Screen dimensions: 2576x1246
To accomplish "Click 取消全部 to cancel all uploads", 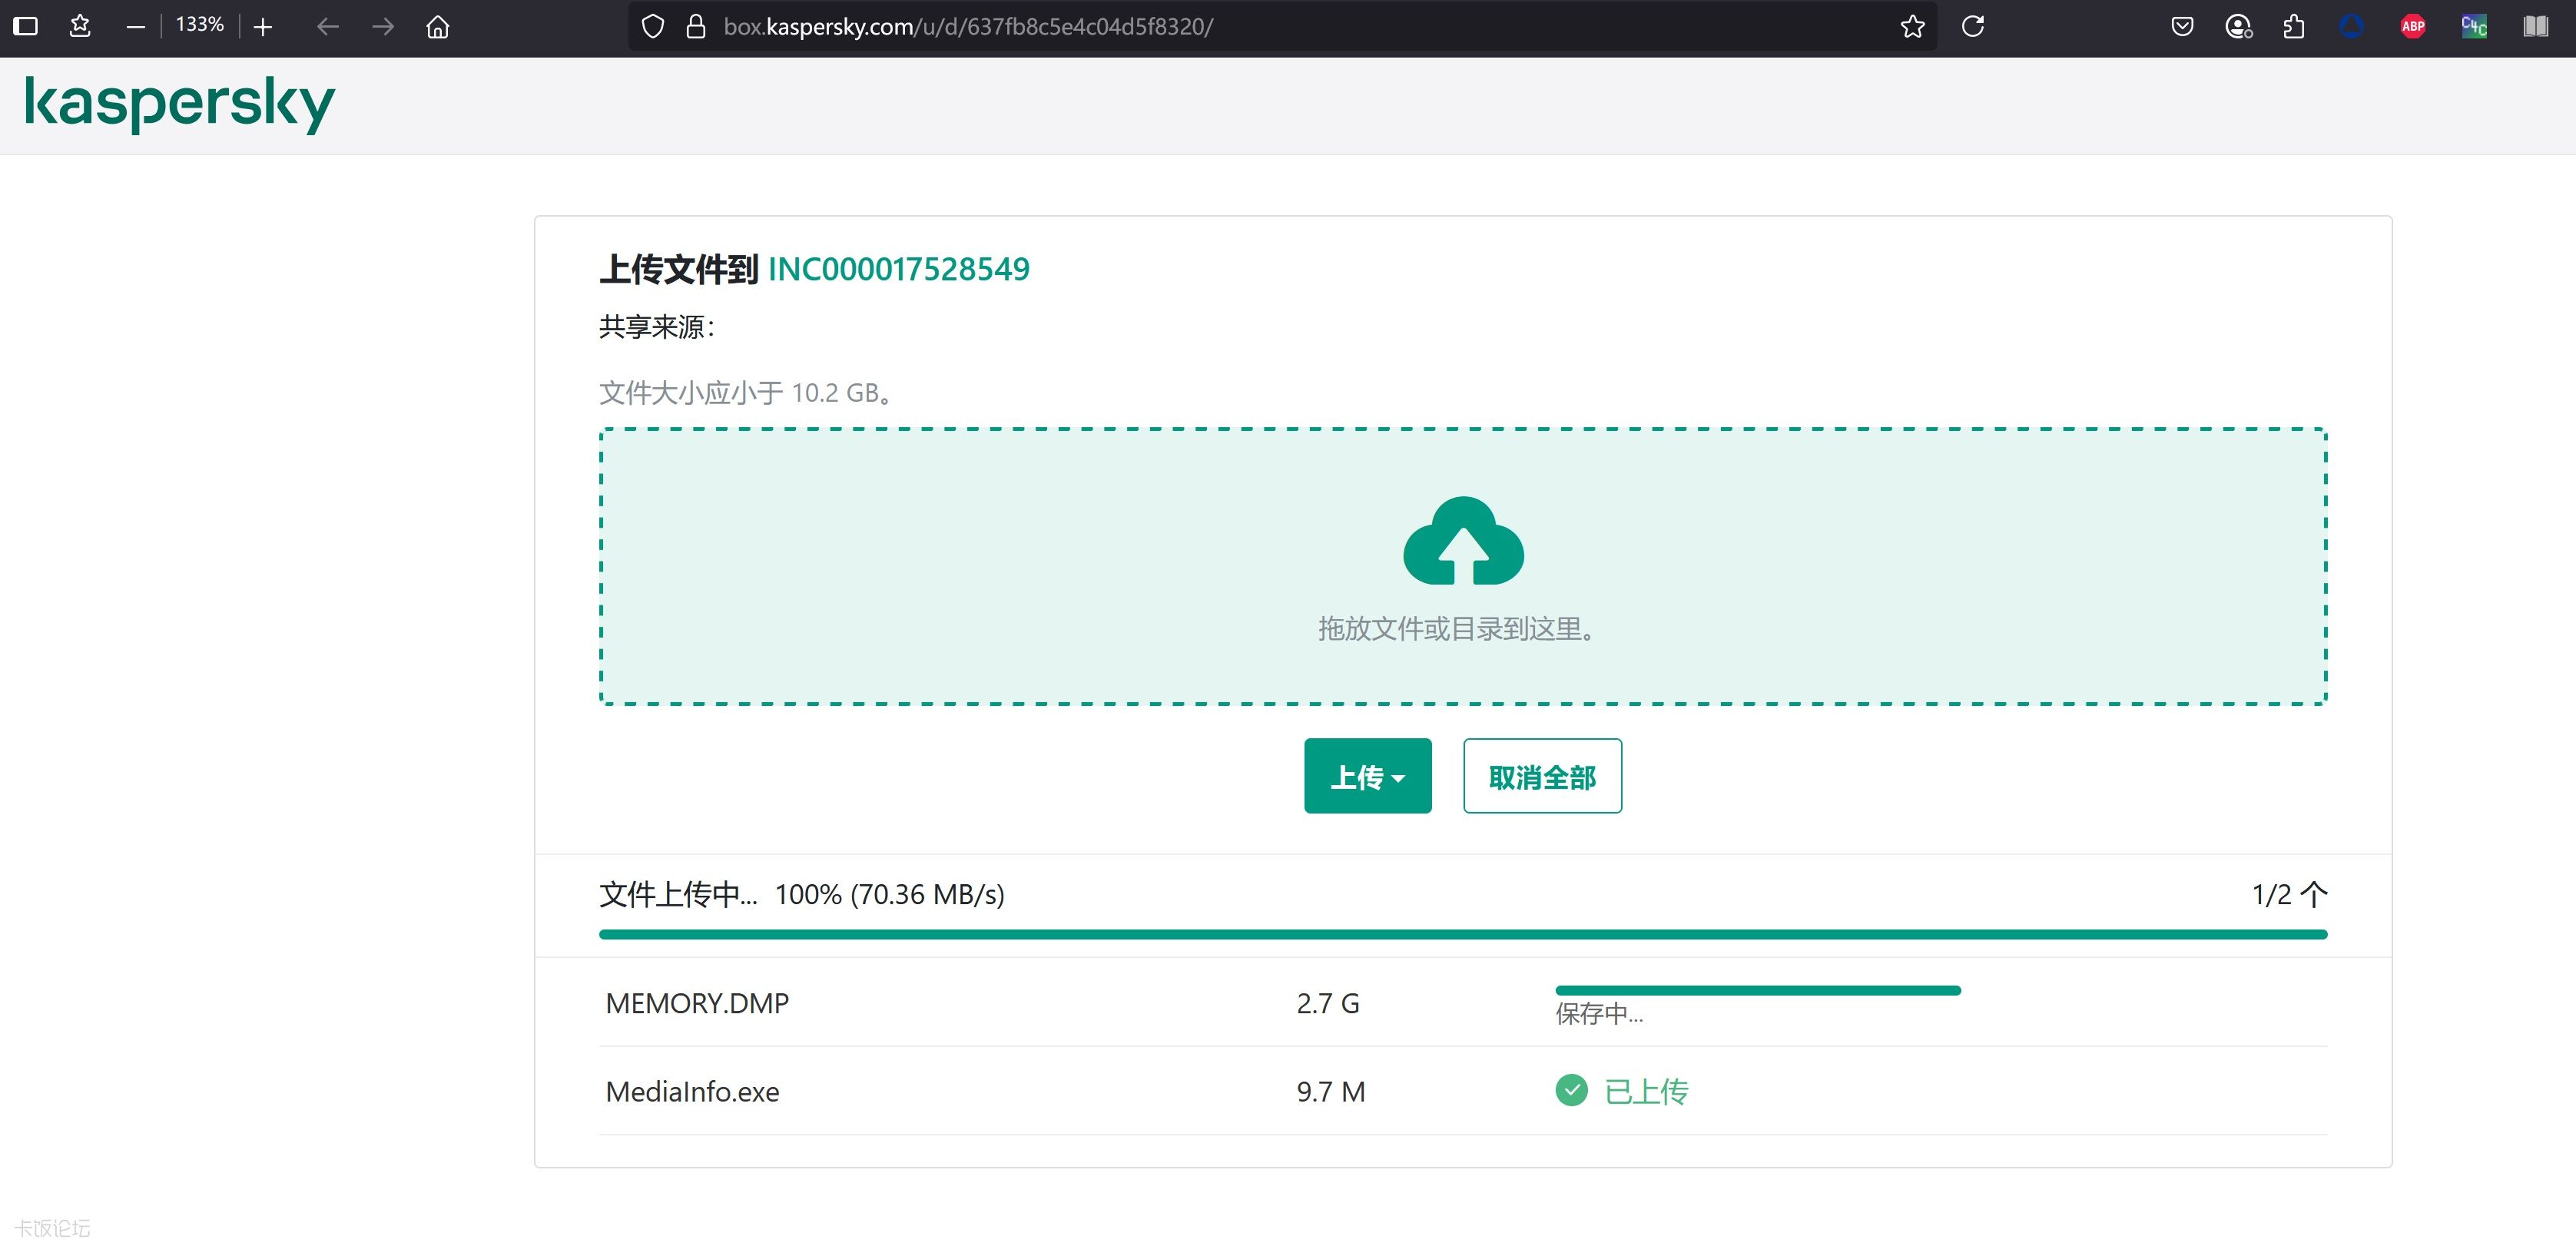I will pos(1542,776).
